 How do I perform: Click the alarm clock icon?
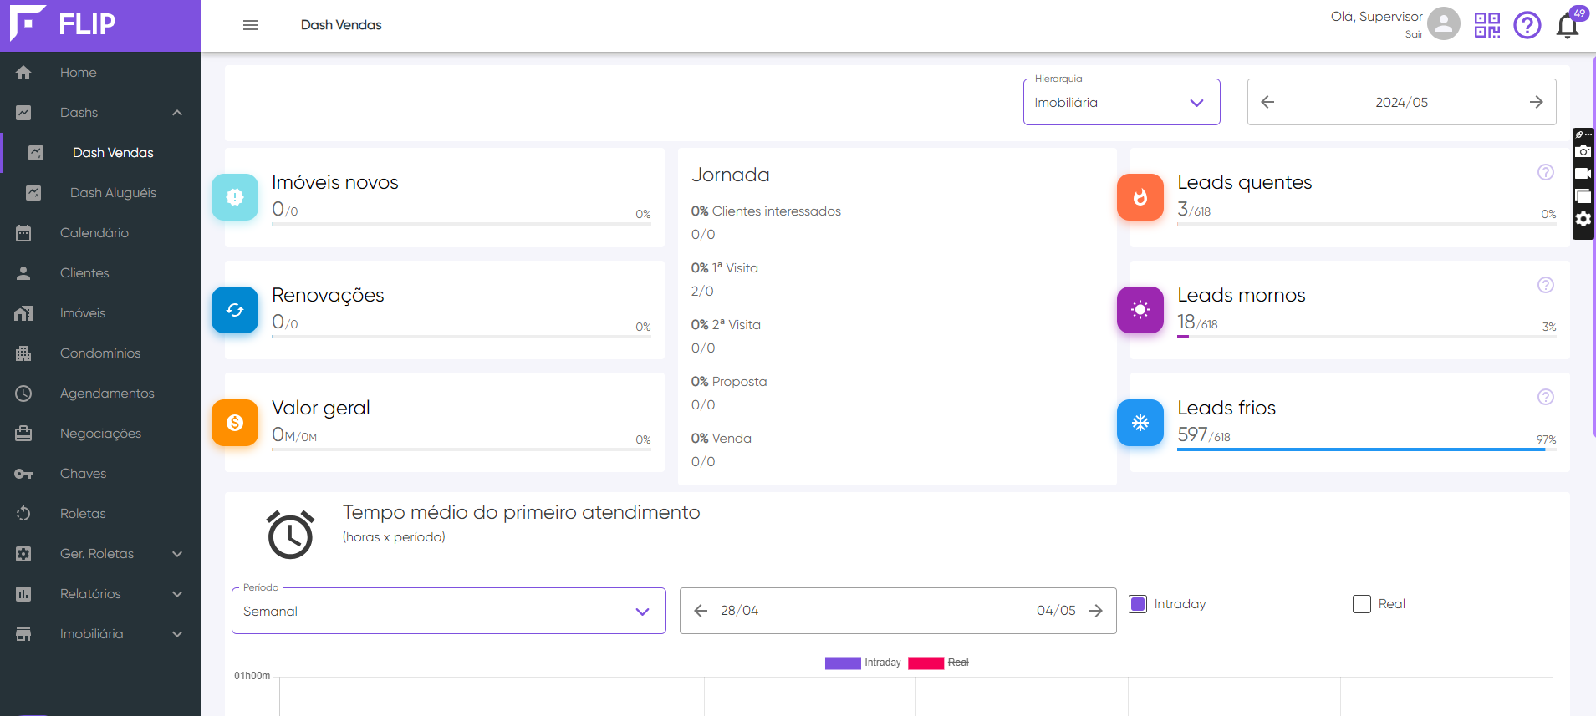pos(290,534)
